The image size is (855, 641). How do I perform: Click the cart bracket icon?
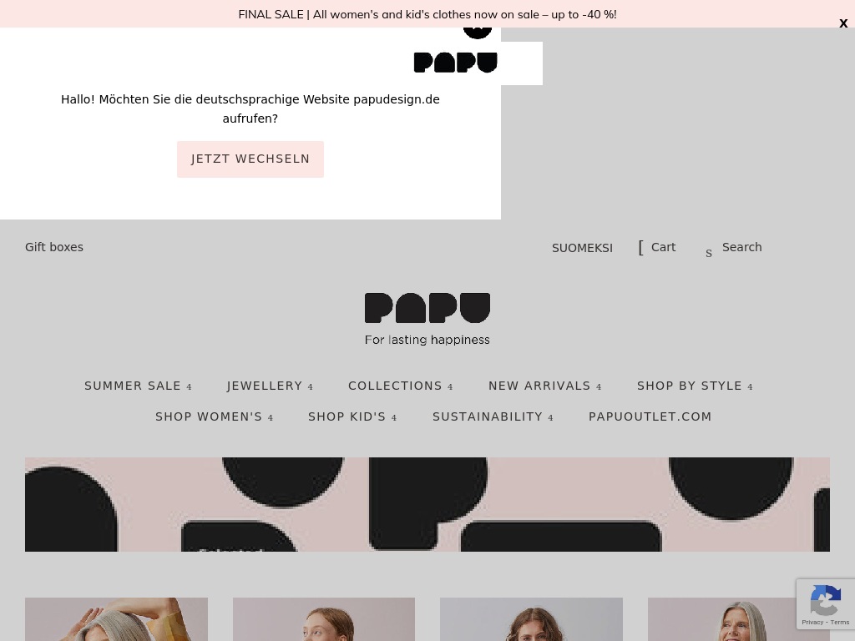point(640,247)
